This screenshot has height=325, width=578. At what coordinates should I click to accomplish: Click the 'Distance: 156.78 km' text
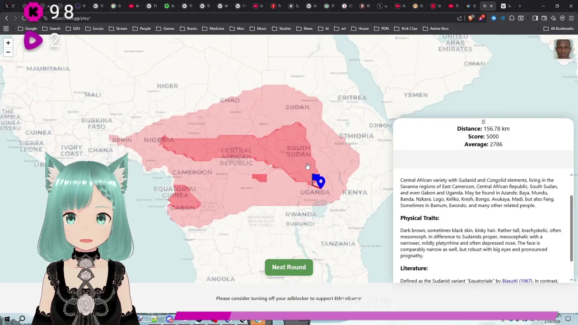point(483,129)
